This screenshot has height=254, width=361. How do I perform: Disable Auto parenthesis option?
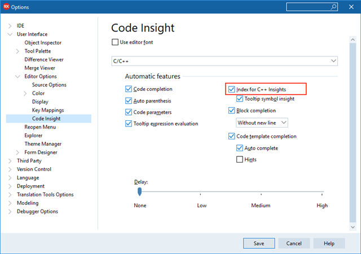point(129,100)
